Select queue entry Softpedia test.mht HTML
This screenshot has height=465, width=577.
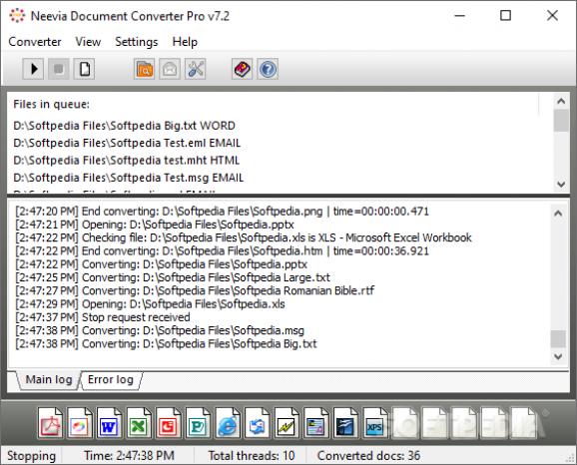127,160
